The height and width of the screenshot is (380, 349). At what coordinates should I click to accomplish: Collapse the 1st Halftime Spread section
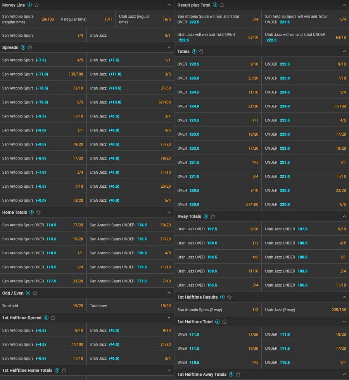169,318
